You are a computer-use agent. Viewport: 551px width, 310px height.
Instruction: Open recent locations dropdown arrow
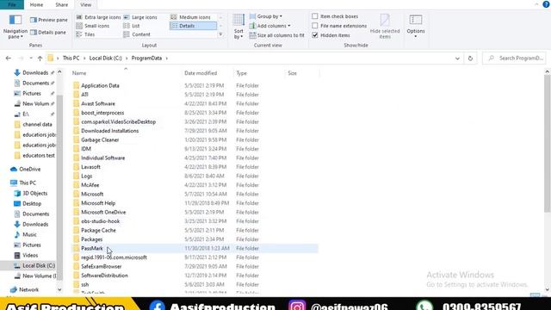tap(31, 59)
